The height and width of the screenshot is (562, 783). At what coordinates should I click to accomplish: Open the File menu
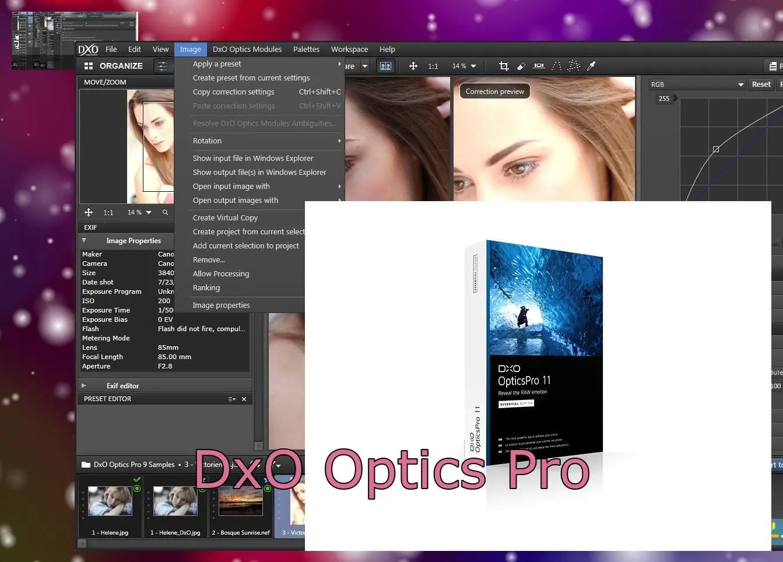111,50
